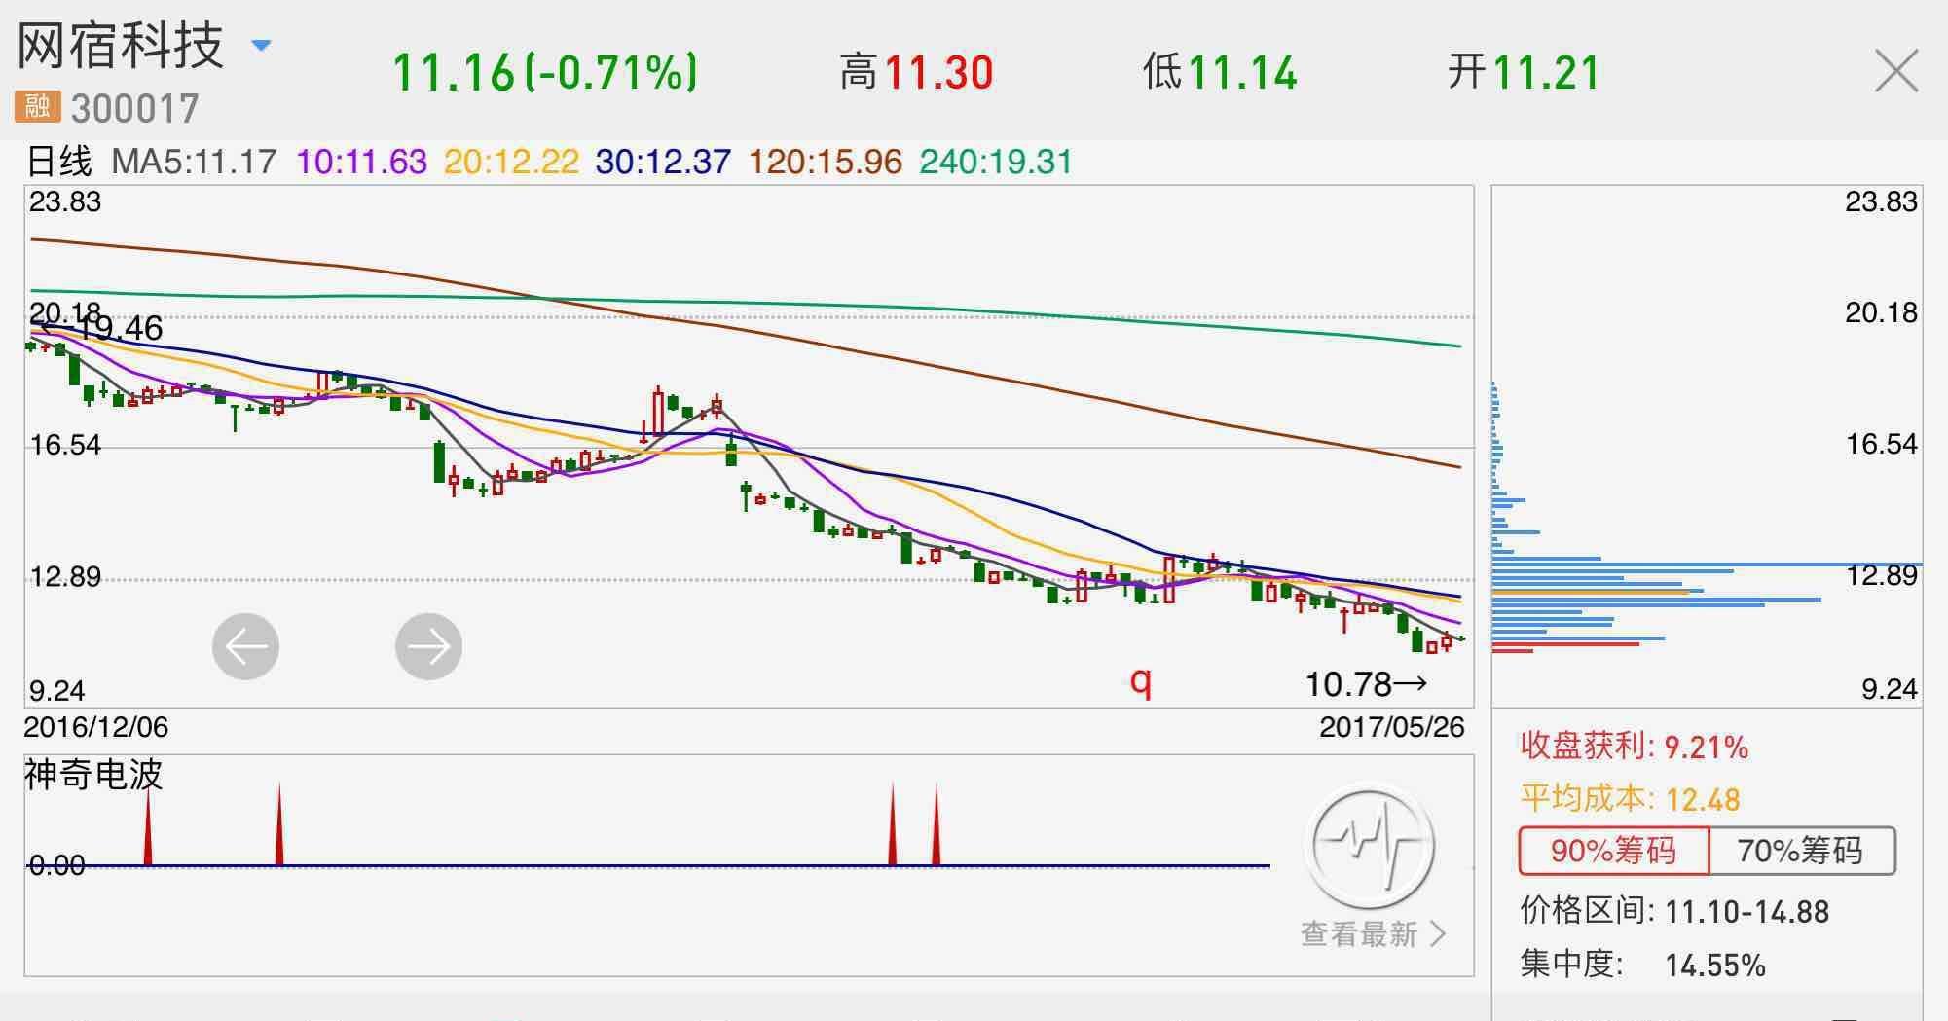Viewport: 1948px width, 1021px height.
Task: Click the orange average cost bar
Action: coord(1590,592)
